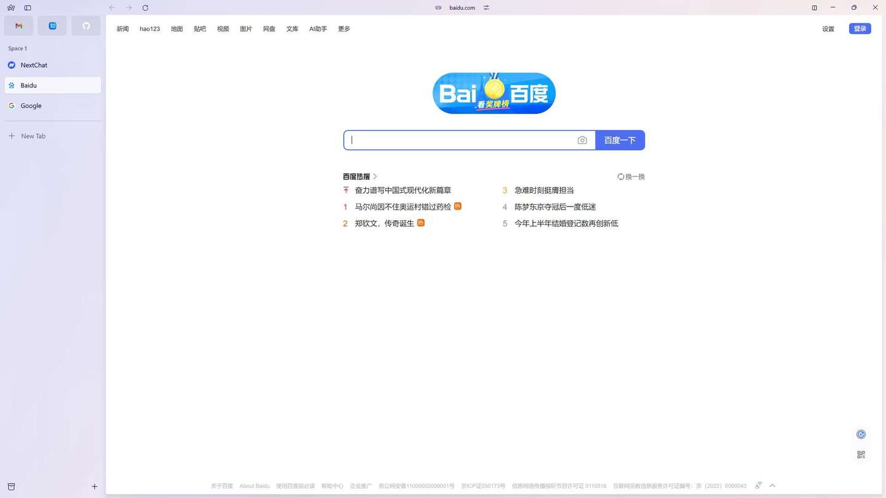Screen dimensions: 886x498
Task: Open hao123 navigation link
Action: click(150, 29)
